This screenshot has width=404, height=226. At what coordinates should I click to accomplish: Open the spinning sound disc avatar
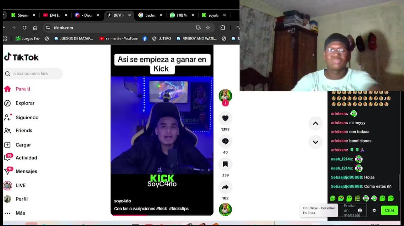click(225, 209)
